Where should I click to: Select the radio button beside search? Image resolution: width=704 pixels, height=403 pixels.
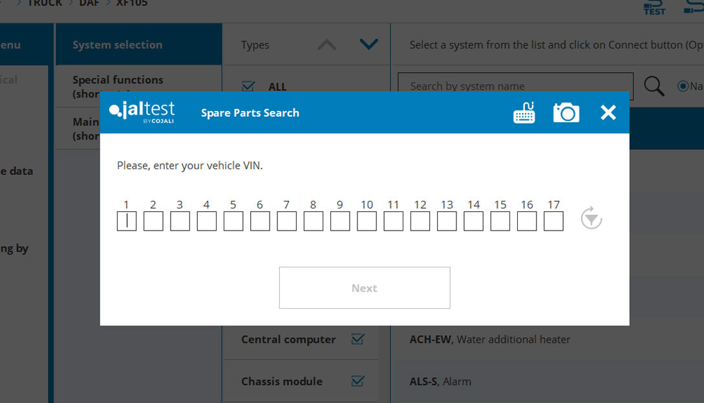[683, 86]
